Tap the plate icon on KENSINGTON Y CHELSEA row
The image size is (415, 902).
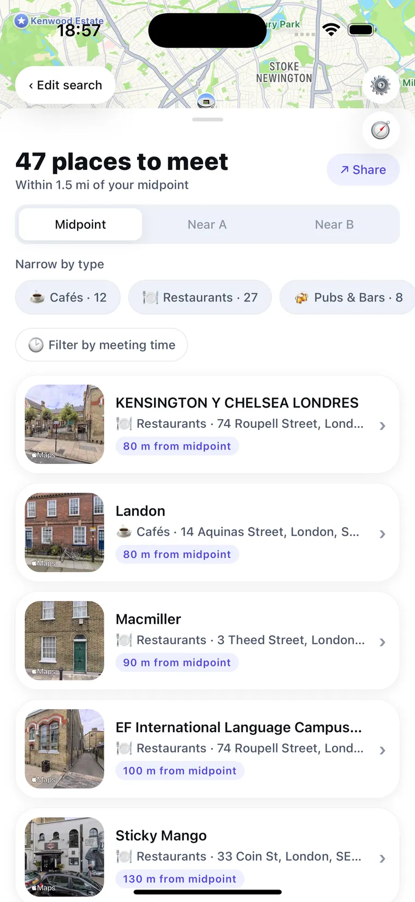(124, 423)
